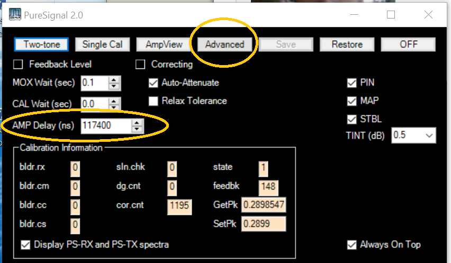Maximize the PureSignal 2.0 window

click(x=391, y=14)
